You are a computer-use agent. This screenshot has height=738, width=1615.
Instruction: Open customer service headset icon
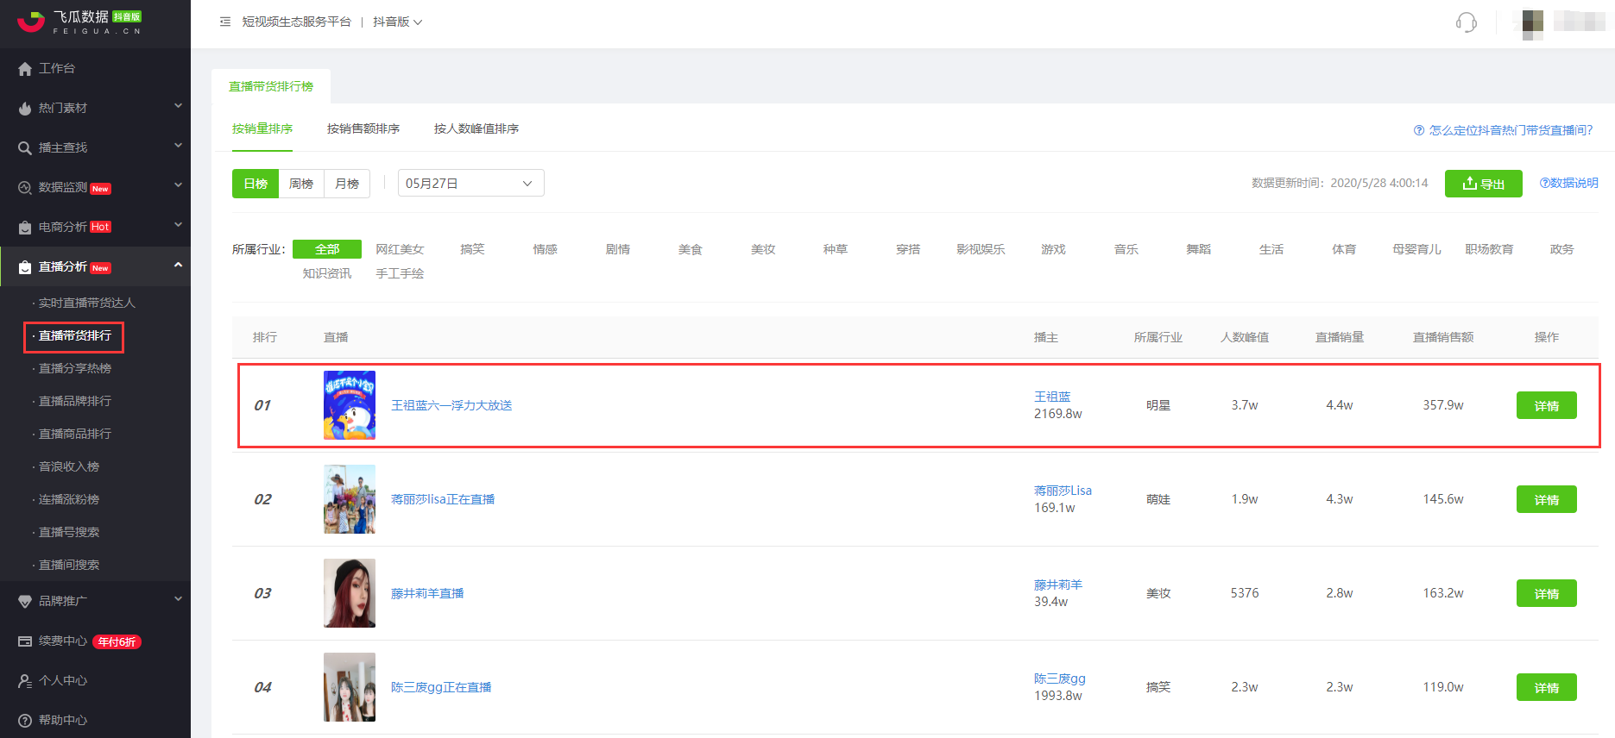(x=1466, y=22)
